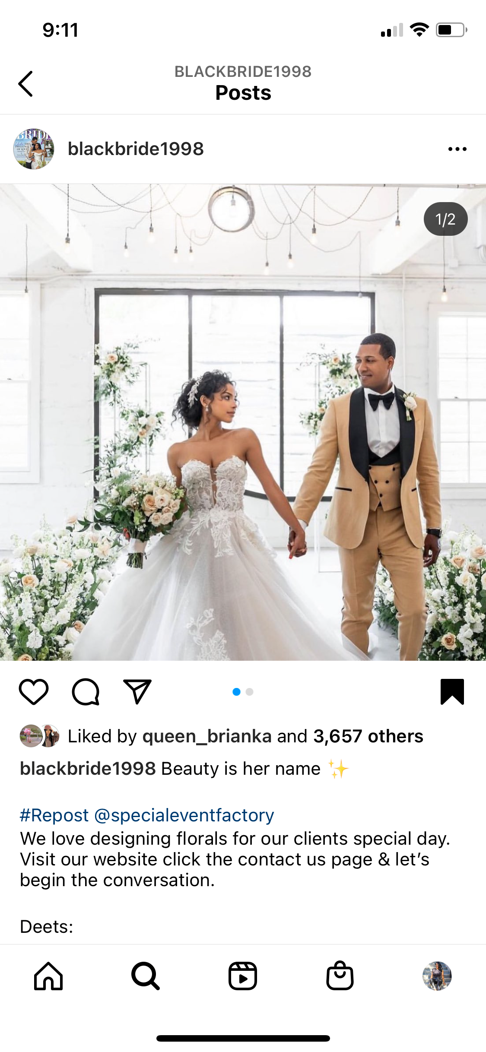Viewport: 486px width, 1052px height.
Task: Open queen_brianka's profile from likes
Action: click(x=207, y=736)
